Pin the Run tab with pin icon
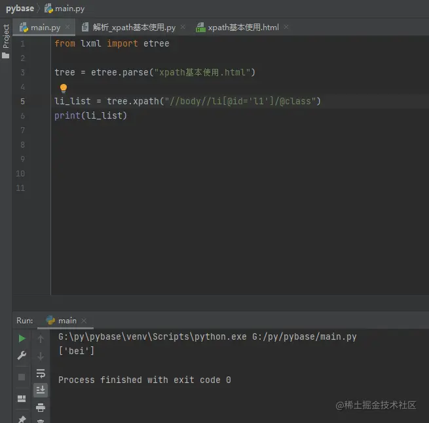Screen dimensions: 429x423 (22, 419)
